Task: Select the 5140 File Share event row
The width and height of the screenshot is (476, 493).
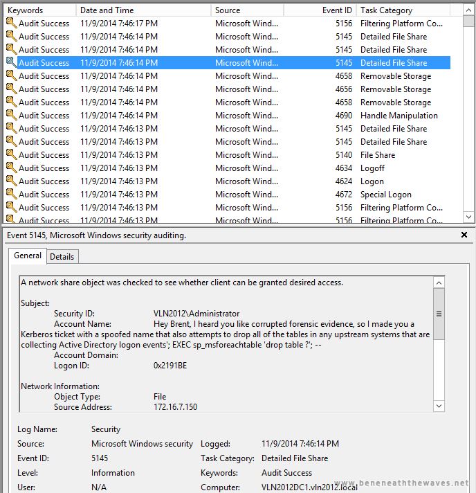Action: click(228, 154)
